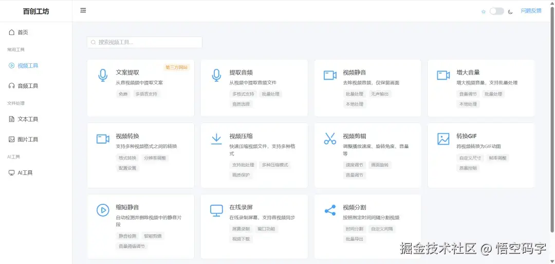This screenshot has height=264, width=555.
Task: Click the document icon beside 文本工具
Action: click(x=12, y=119)
